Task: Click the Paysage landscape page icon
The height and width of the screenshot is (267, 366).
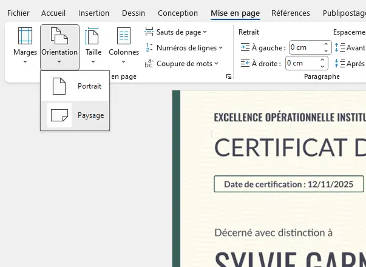Action: [x=59, y=115]
